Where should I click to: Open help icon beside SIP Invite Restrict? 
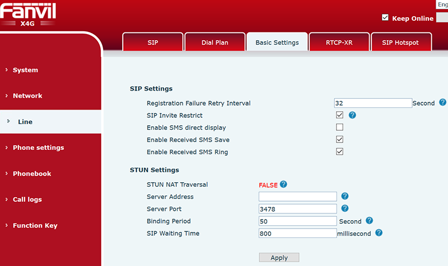pyautogui.click(x=352, y=115)
